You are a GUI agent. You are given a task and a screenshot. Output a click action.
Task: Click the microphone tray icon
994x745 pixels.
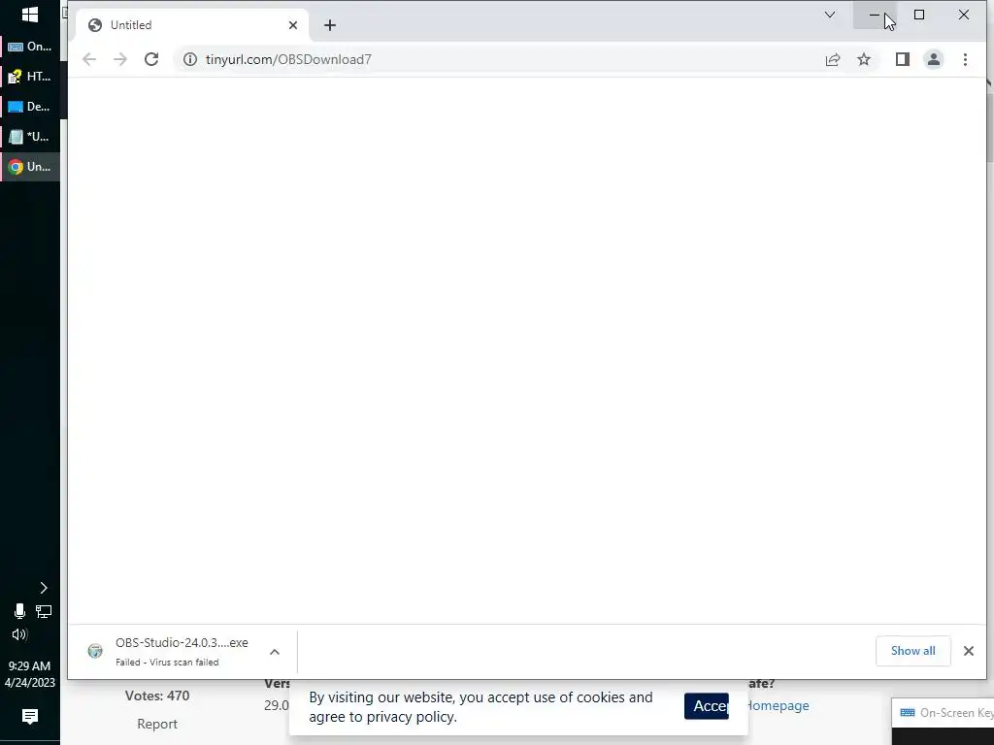(x=19, y=611)
